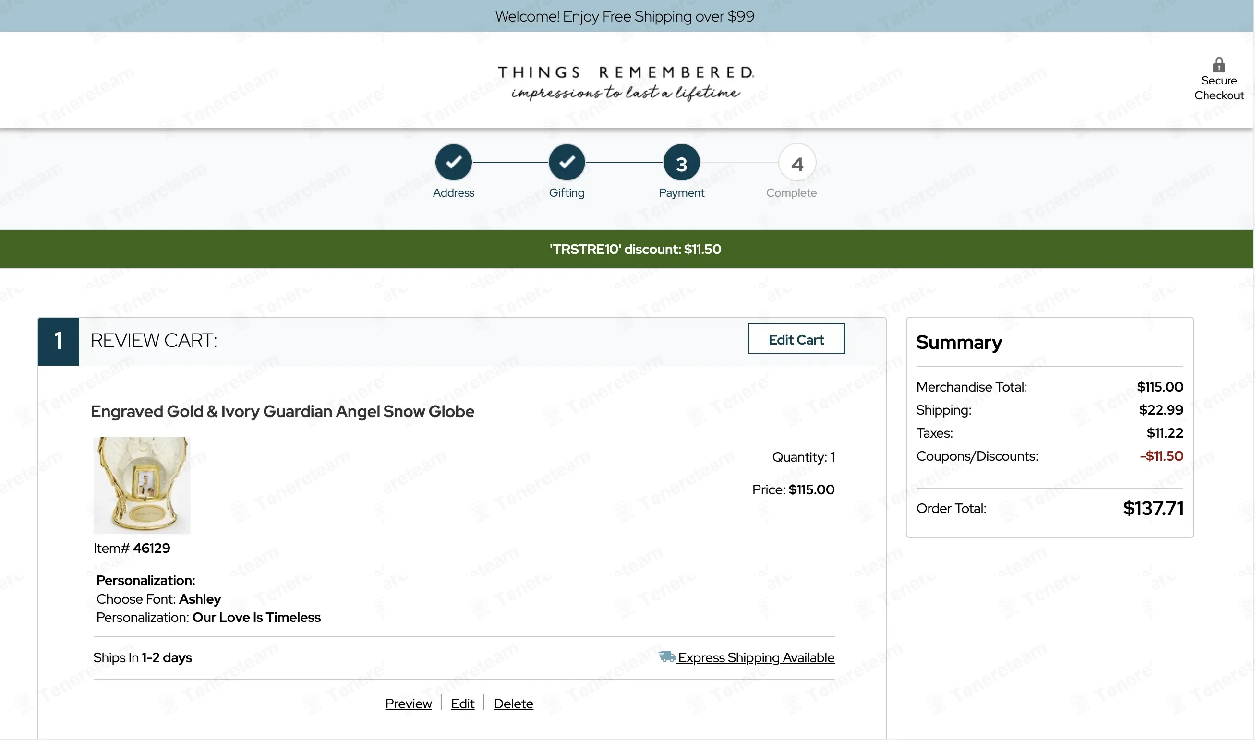This screenshot has height=740, width=1255.
Task: Click the Payment step label
Action: [681, 193]
